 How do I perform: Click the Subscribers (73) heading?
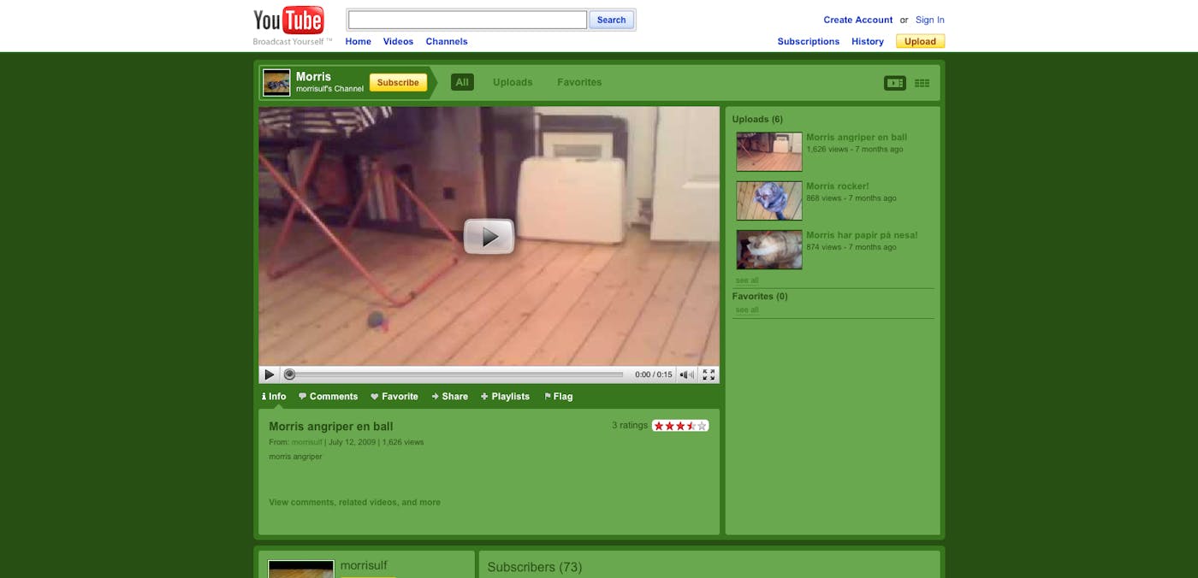(x=535, y=567)
